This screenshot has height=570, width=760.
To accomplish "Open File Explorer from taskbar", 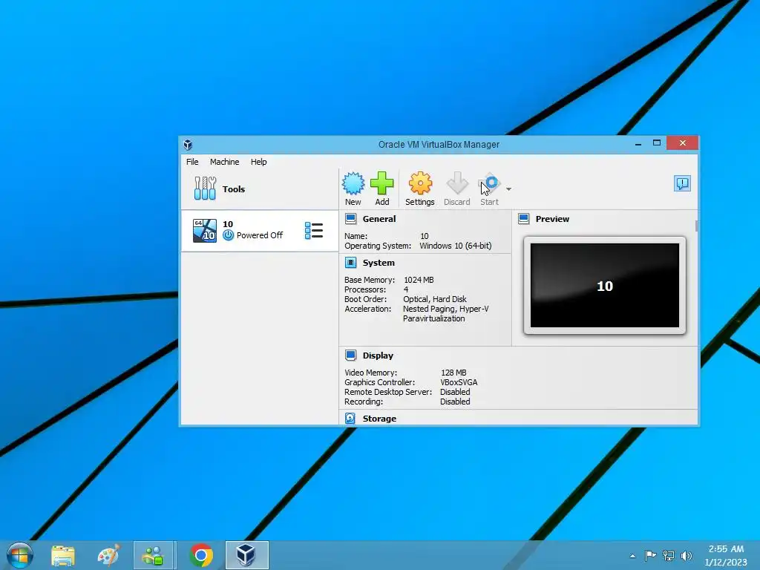I will pyautogui.click(x=63, y=555).
